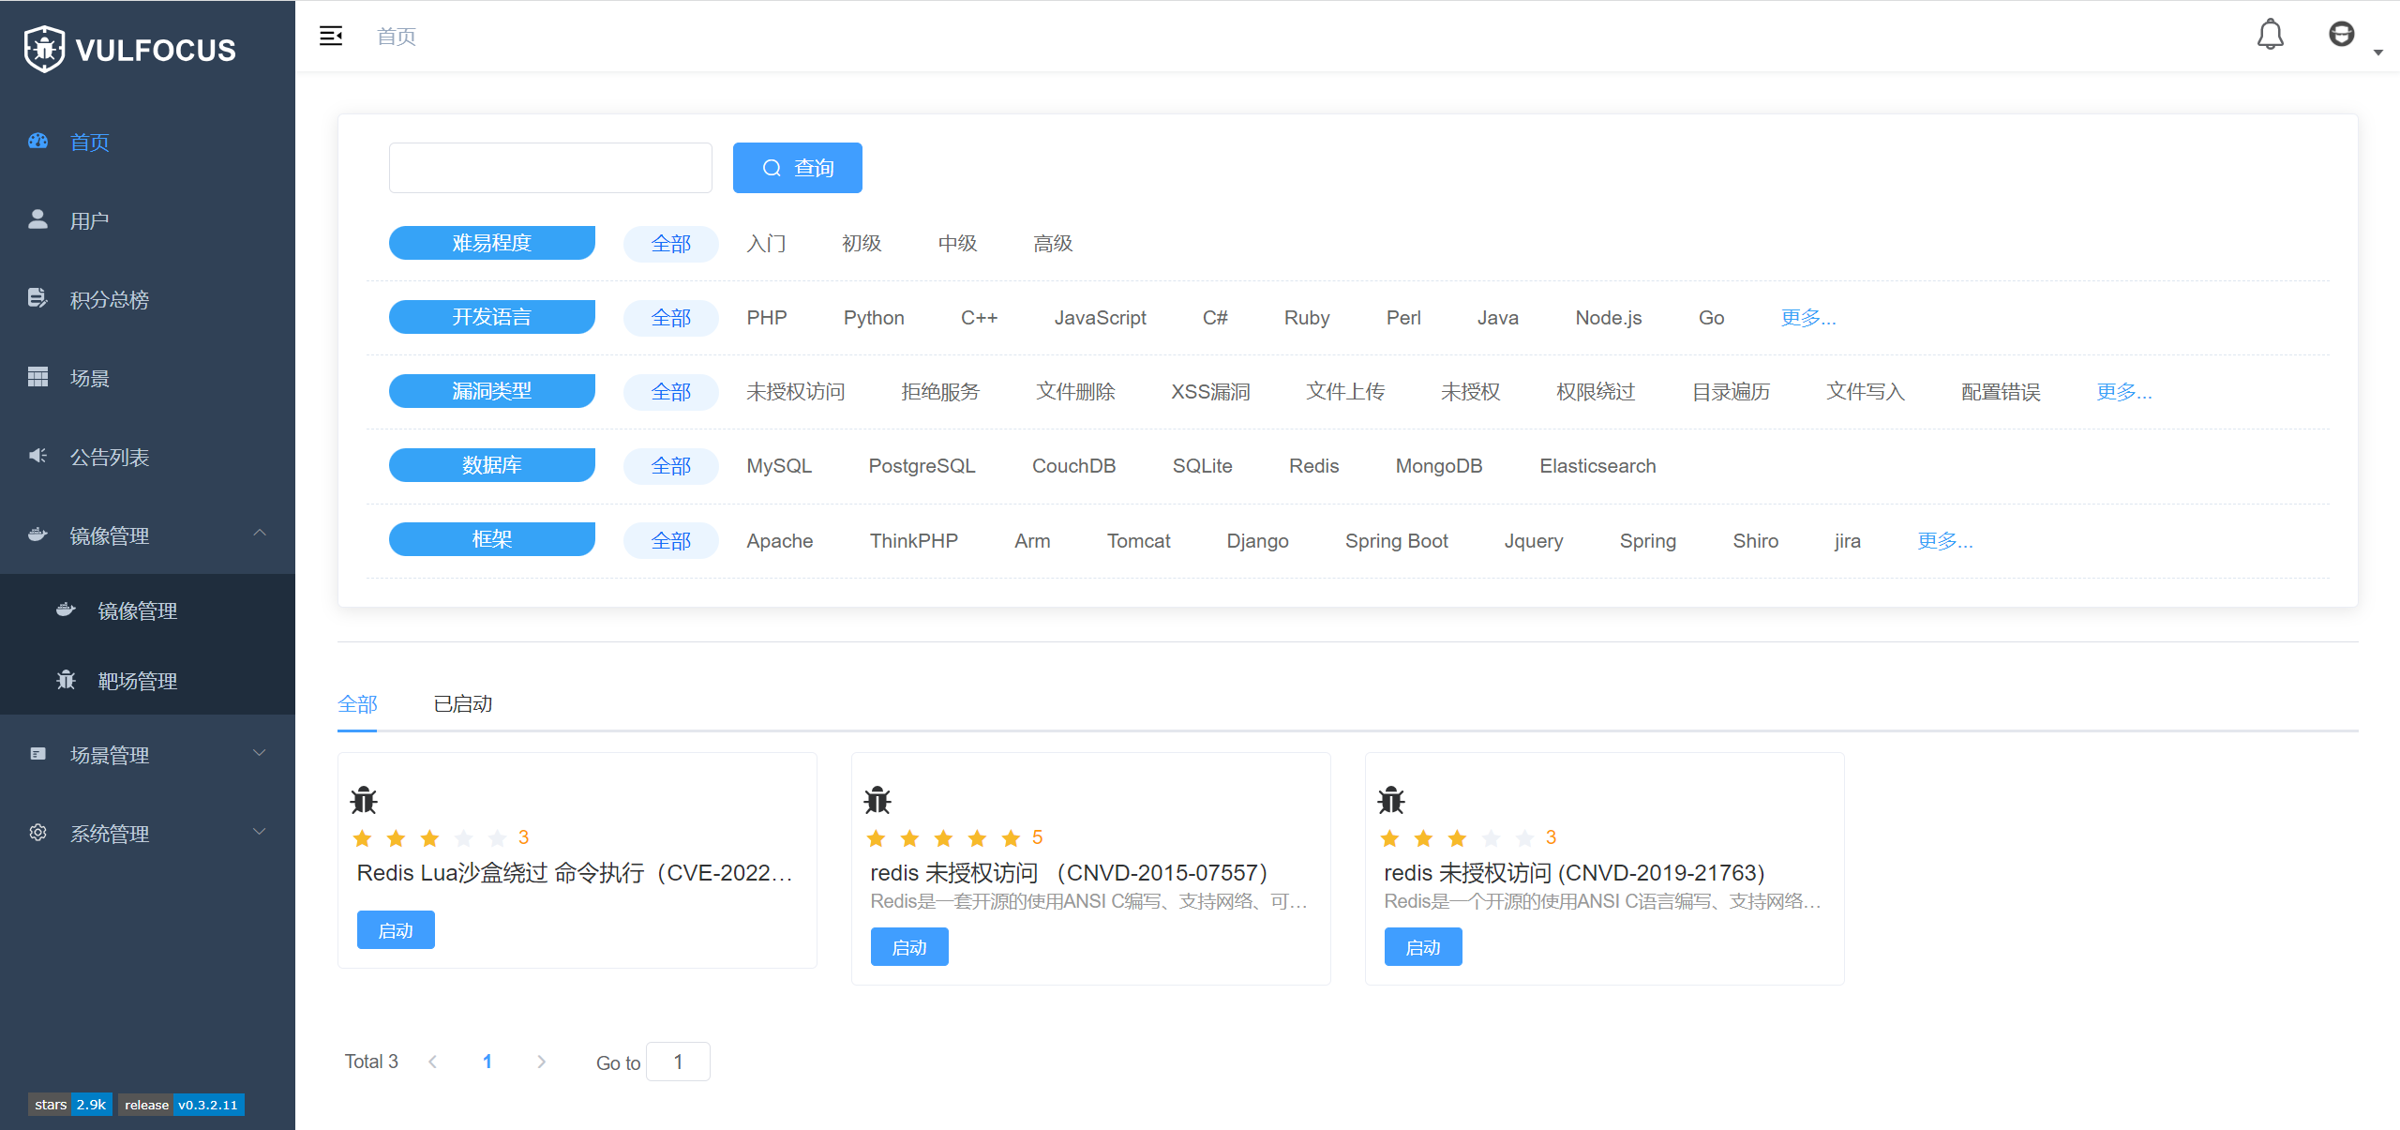Set the fourth star on CNVD-2019-21763 card
Screen dimensions: 2400x1130
1491,838
